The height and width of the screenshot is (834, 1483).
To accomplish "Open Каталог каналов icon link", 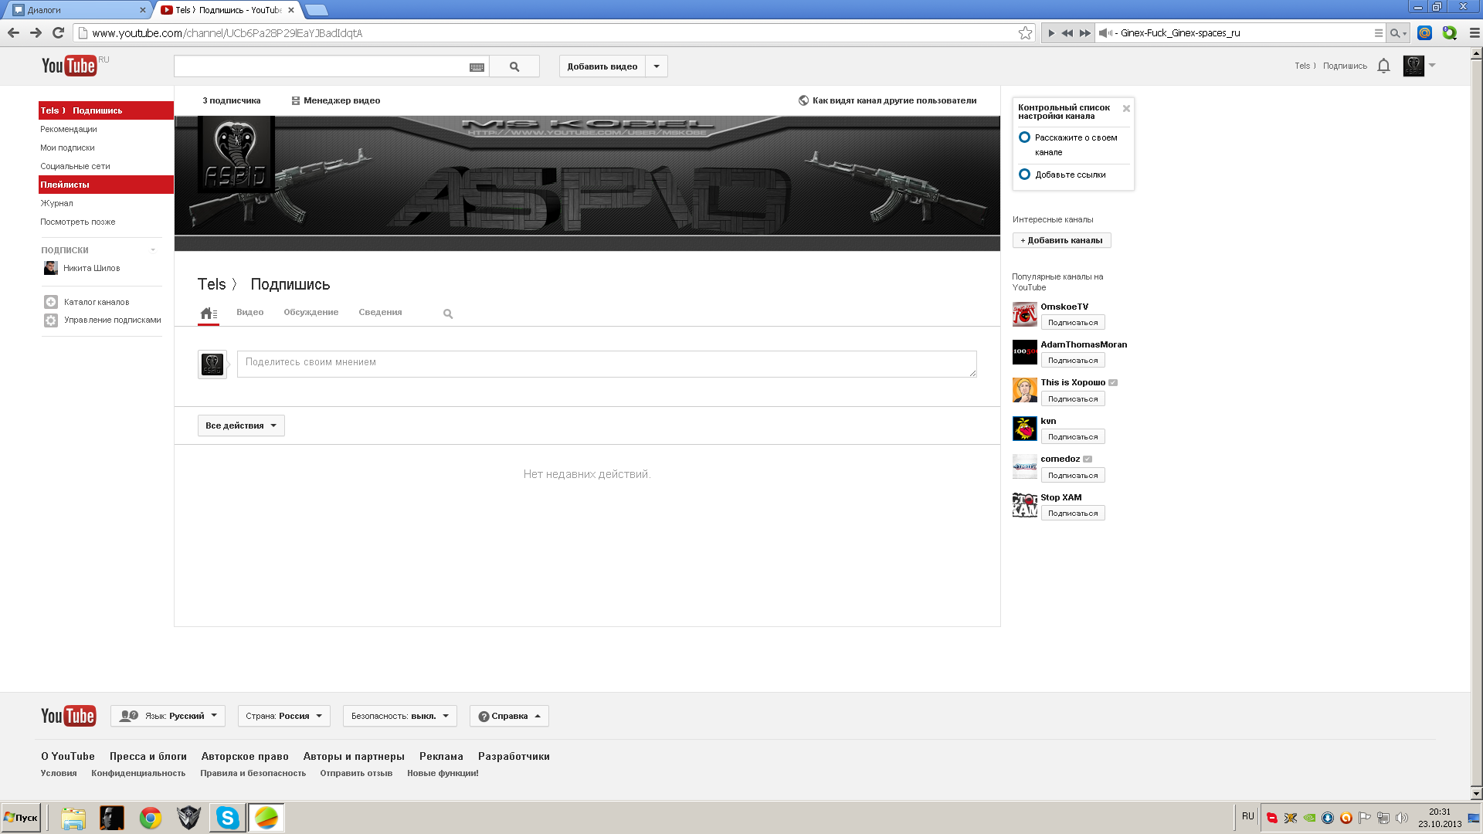I will (51, 302).
